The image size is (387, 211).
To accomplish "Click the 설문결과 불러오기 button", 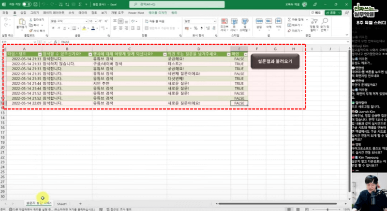I will click(275, 61).
